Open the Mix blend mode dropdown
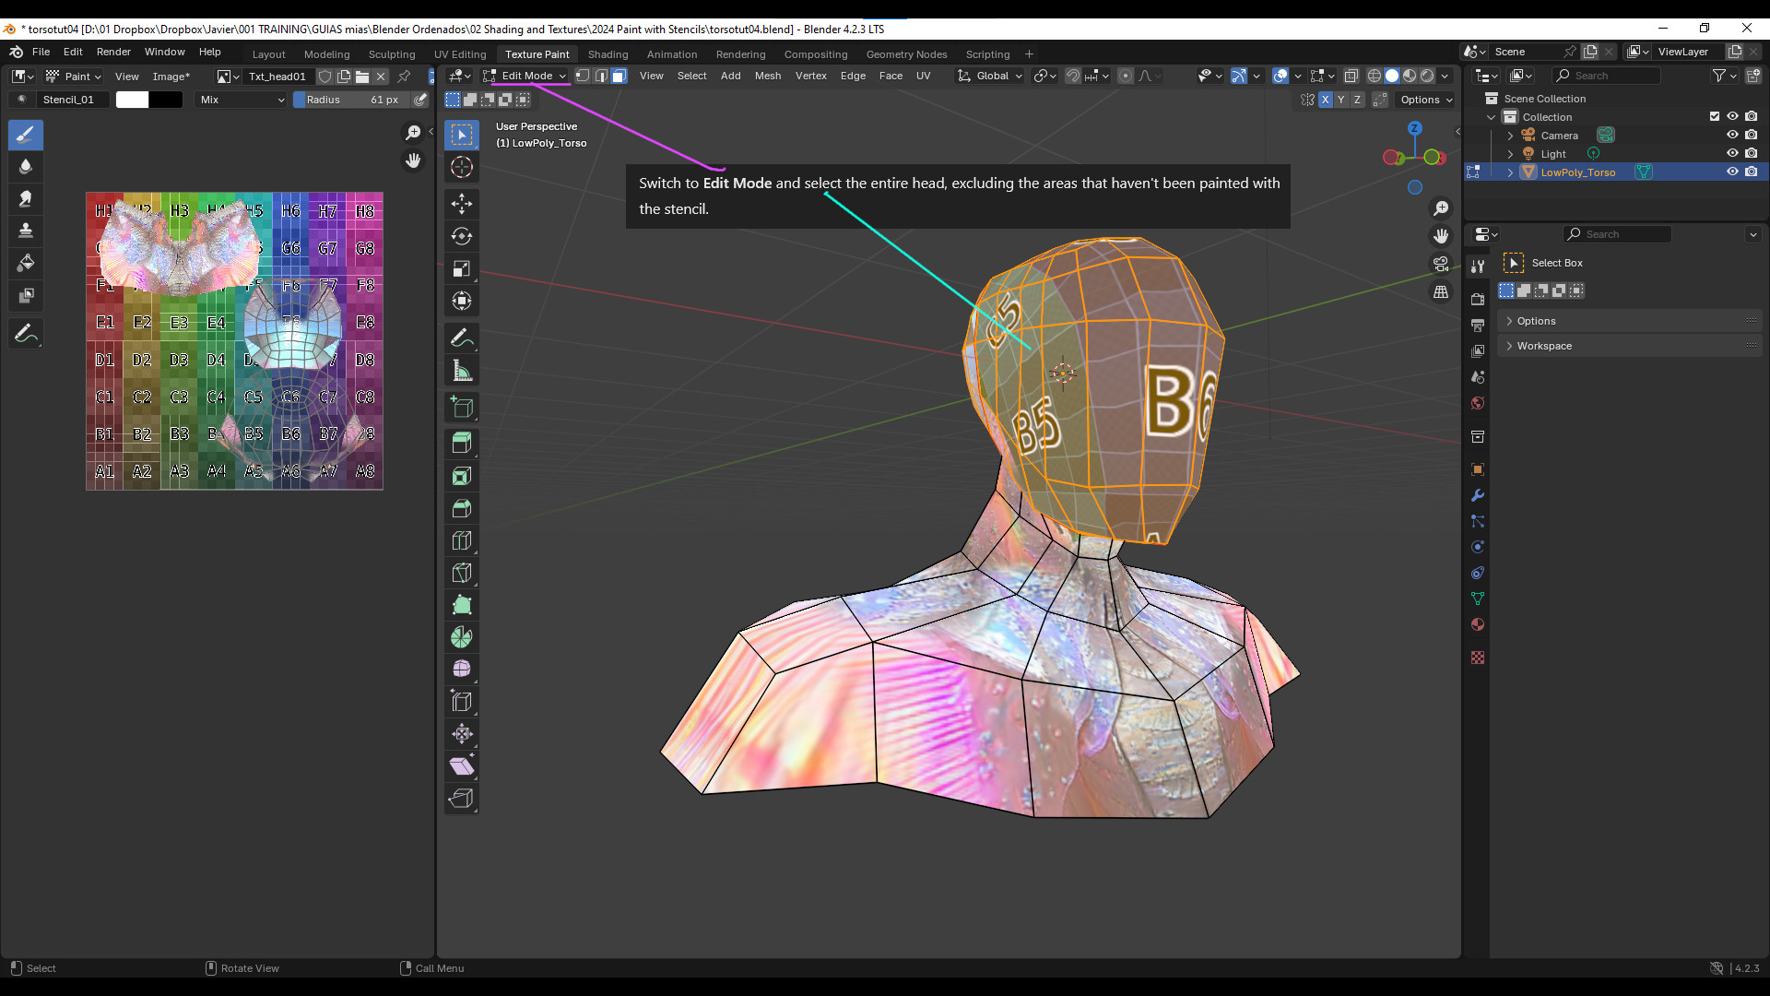1770x996 pixels. click(242, 100)
